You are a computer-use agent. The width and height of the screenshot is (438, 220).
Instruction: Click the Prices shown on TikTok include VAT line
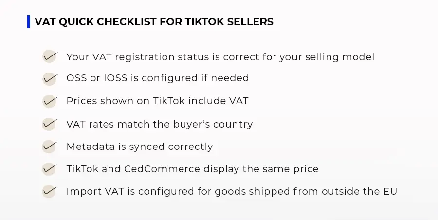click(157, 101)
